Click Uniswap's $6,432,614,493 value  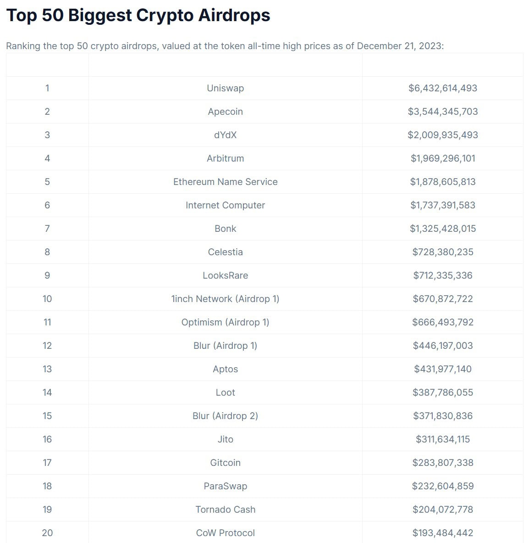pyautogui.click(x=442, y=88)
